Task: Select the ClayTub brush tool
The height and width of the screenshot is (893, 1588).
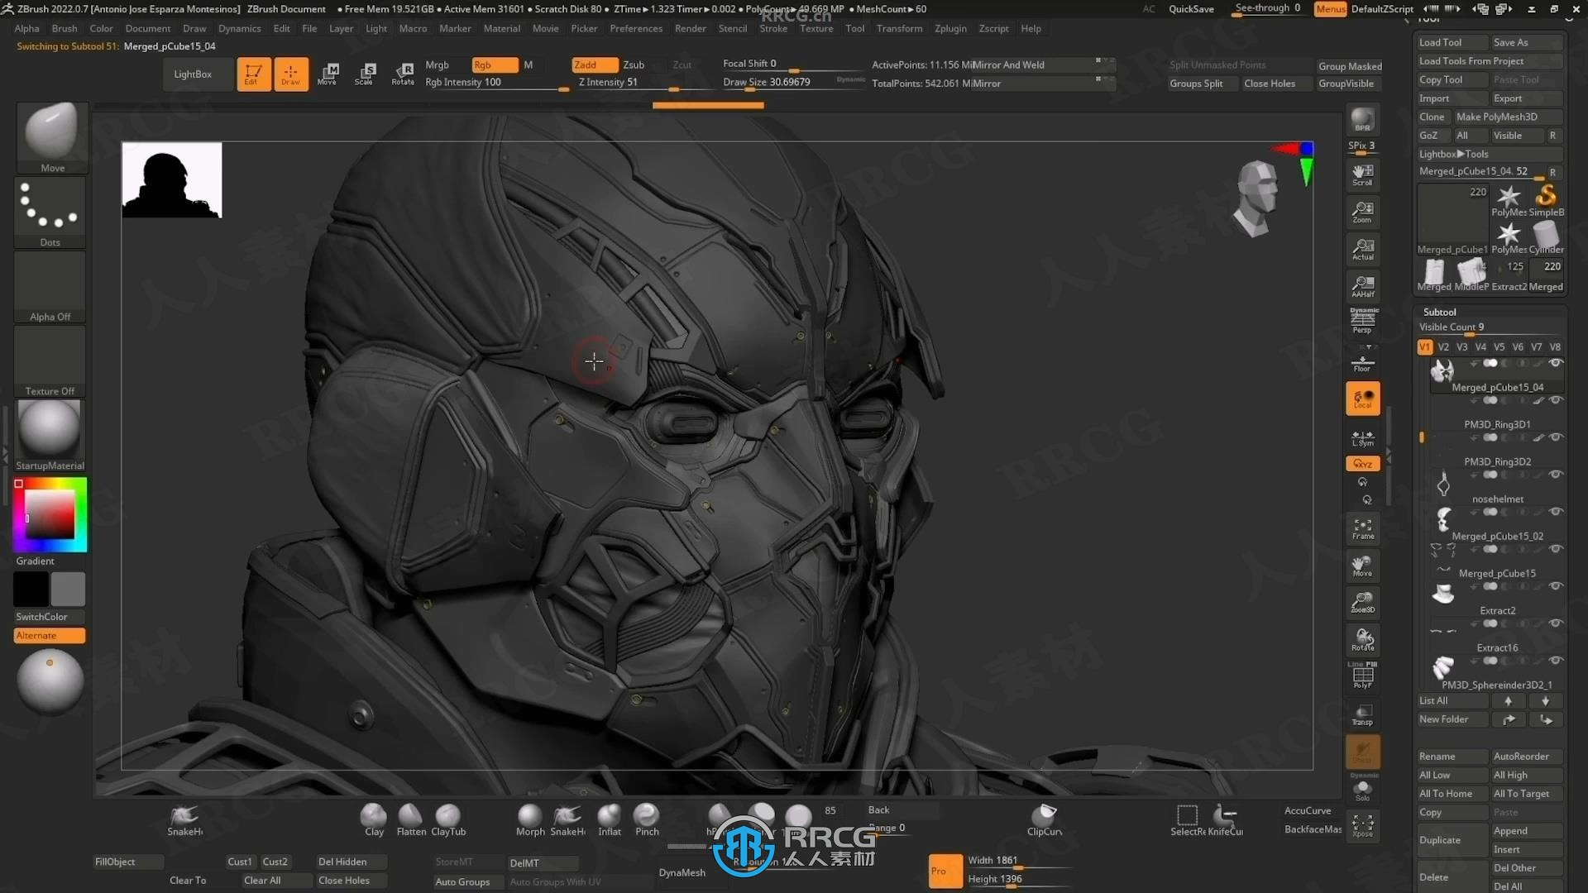Action: click(448, 818)
